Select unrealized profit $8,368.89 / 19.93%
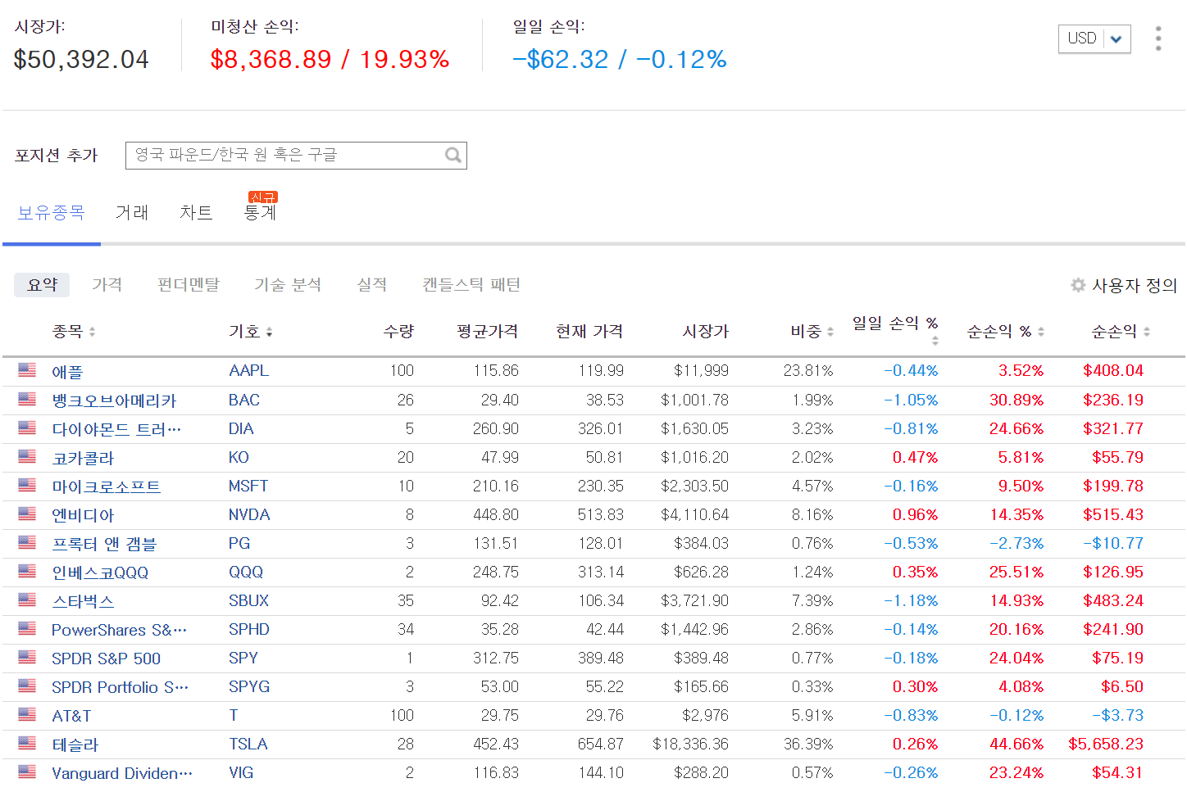This screenshot has width=1187, height=792. click(x=330, y=59)
